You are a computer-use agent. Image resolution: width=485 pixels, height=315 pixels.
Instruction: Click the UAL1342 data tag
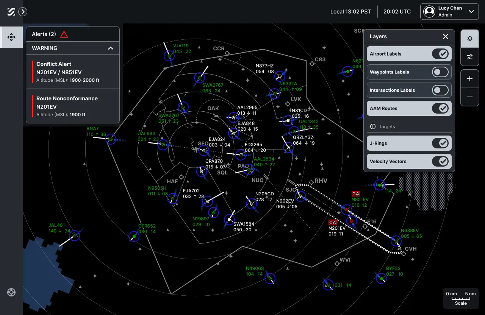click(x=309, y=124)
